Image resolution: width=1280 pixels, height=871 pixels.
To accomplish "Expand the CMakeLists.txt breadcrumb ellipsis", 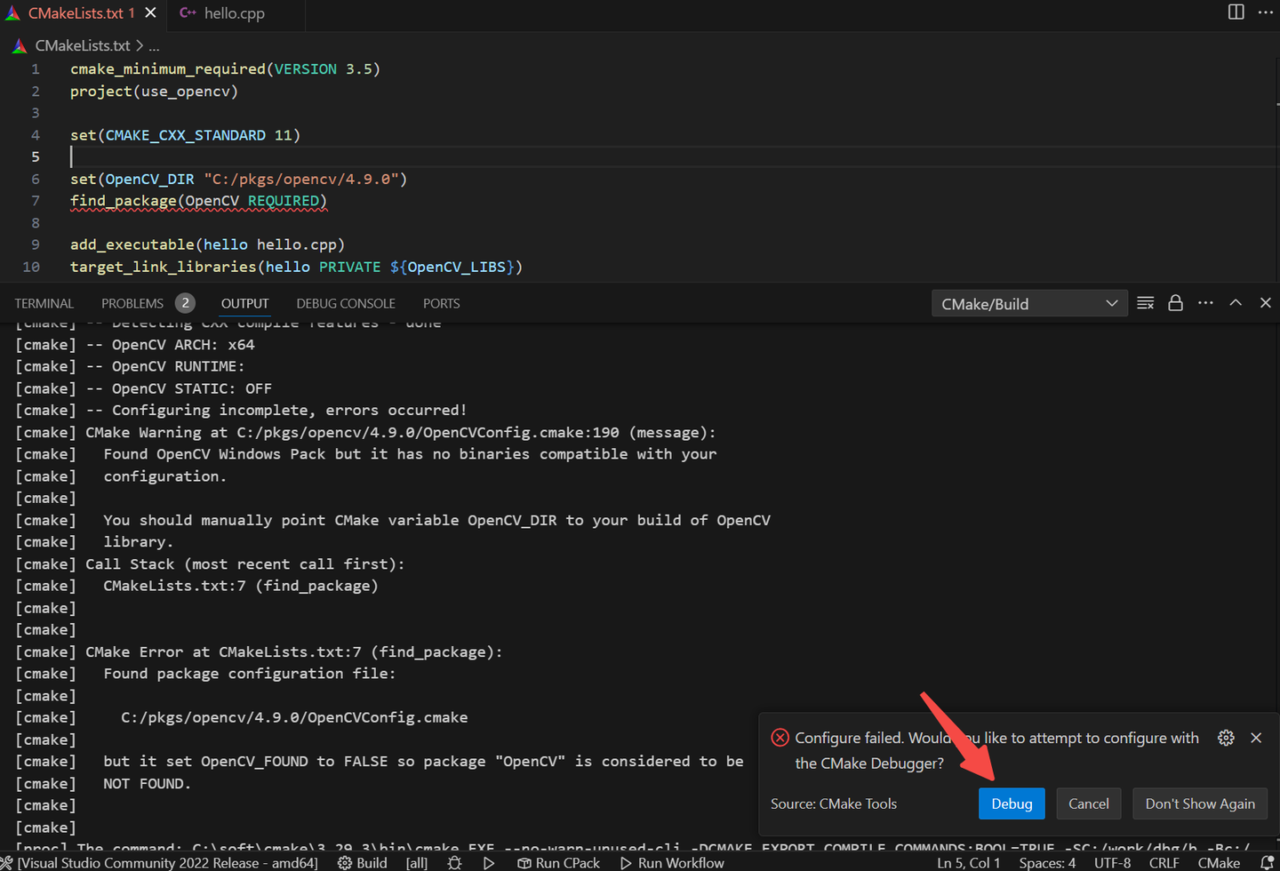I will coord(154,44).
